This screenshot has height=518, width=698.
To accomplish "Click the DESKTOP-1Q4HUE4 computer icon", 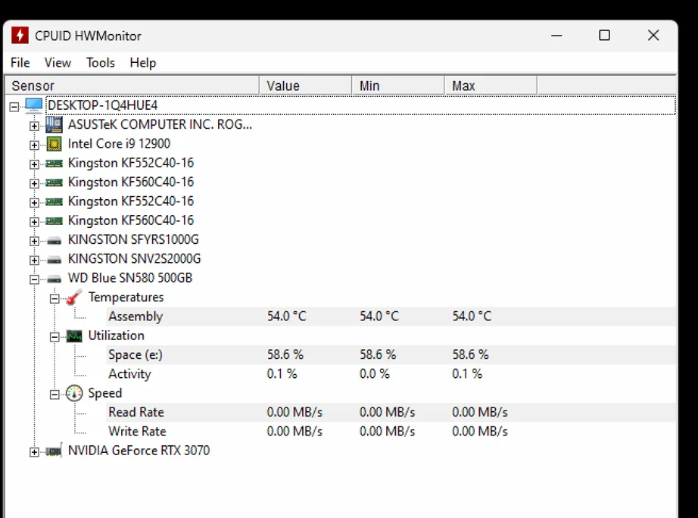I will 34,105.
